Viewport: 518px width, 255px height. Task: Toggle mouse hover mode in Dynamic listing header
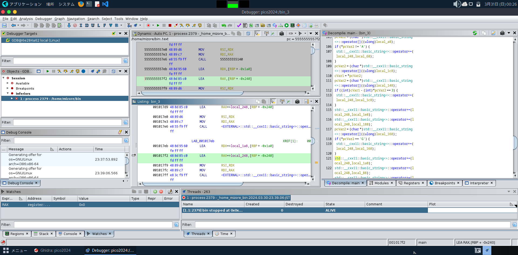click(257, 33)
